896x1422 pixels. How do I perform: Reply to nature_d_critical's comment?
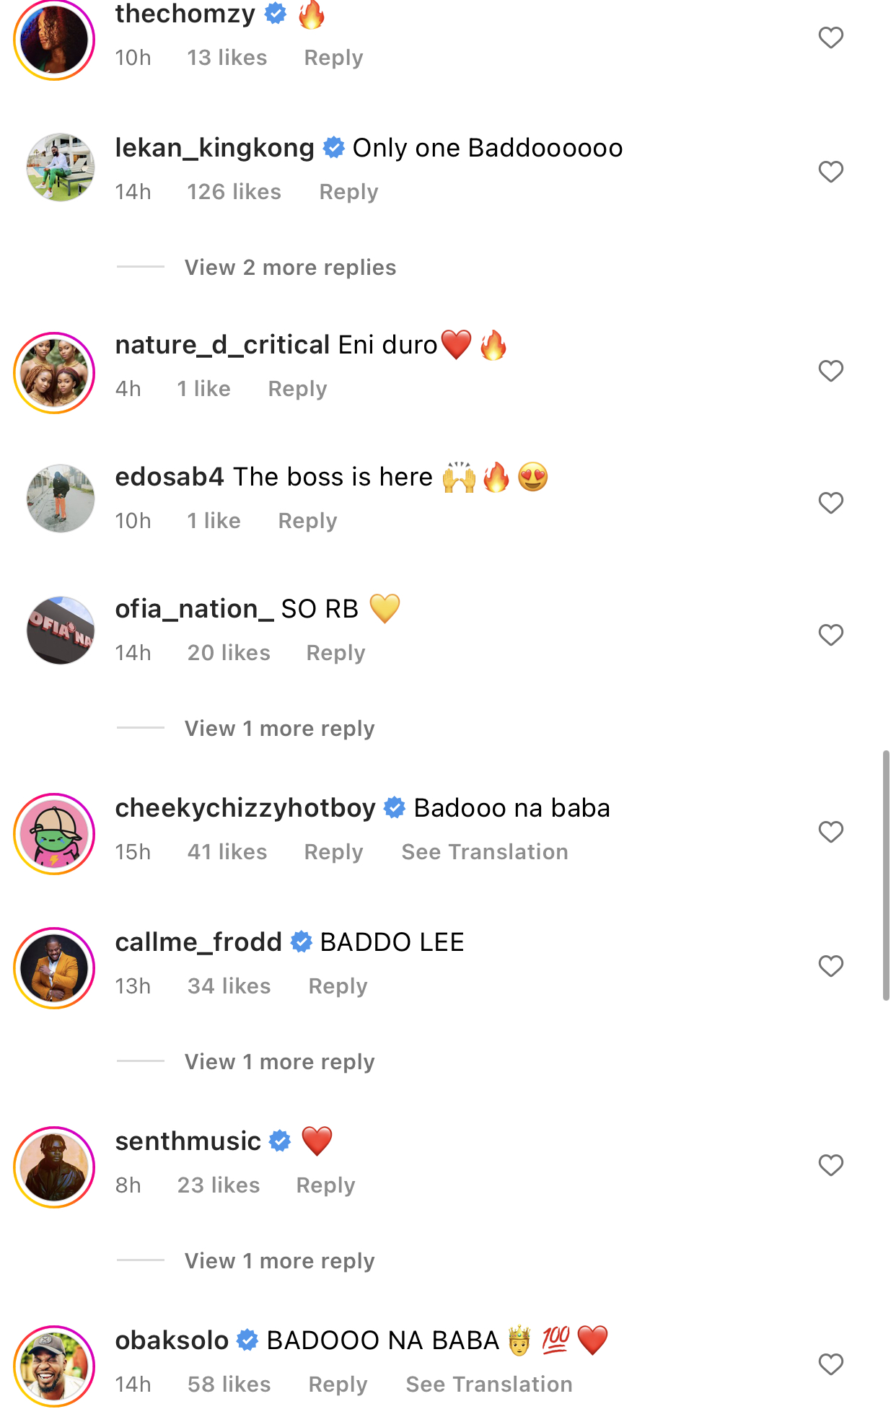click(x=297, y=389)
